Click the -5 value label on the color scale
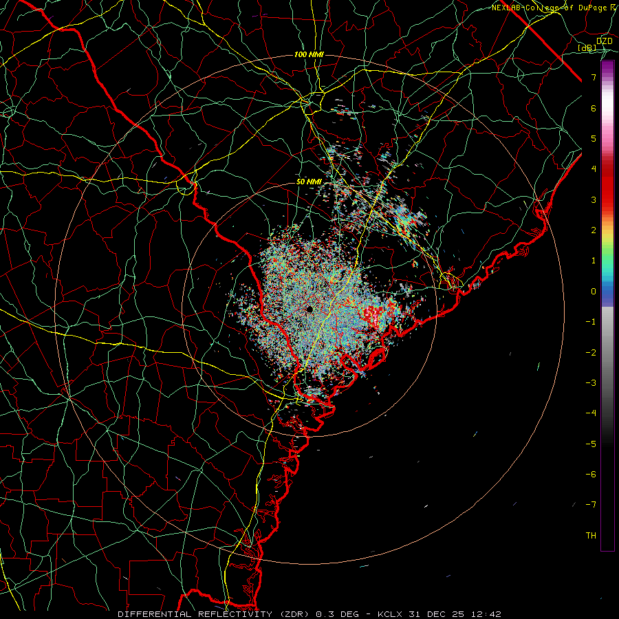 (x=591, y=444)
